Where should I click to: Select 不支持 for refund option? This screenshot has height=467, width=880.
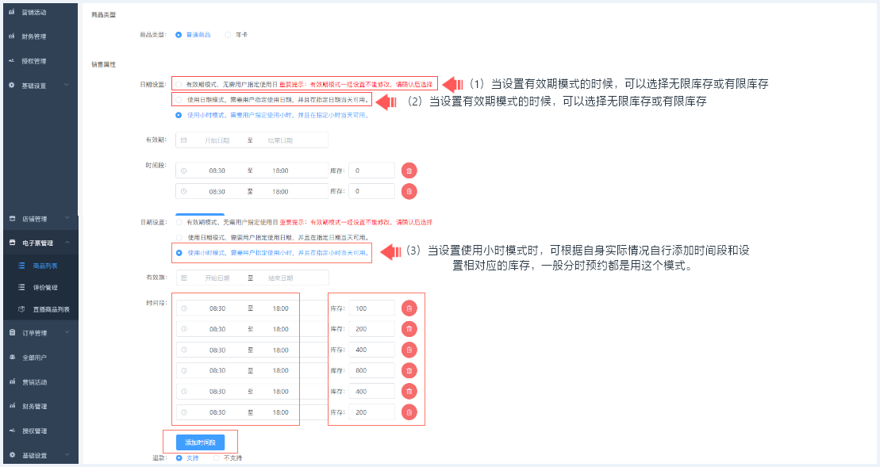pos(216,457)
